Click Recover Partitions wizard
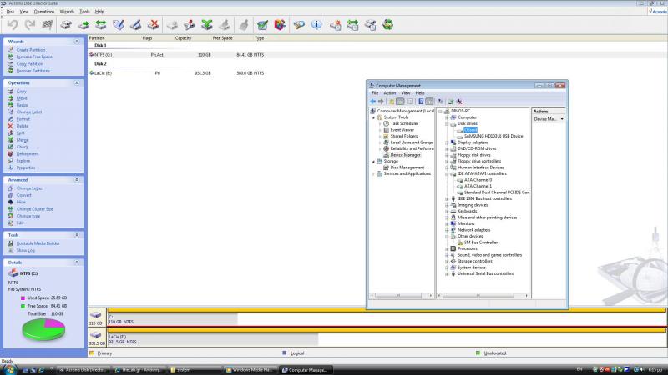Screen dimensions: 668x375 [x=33, y=71]
